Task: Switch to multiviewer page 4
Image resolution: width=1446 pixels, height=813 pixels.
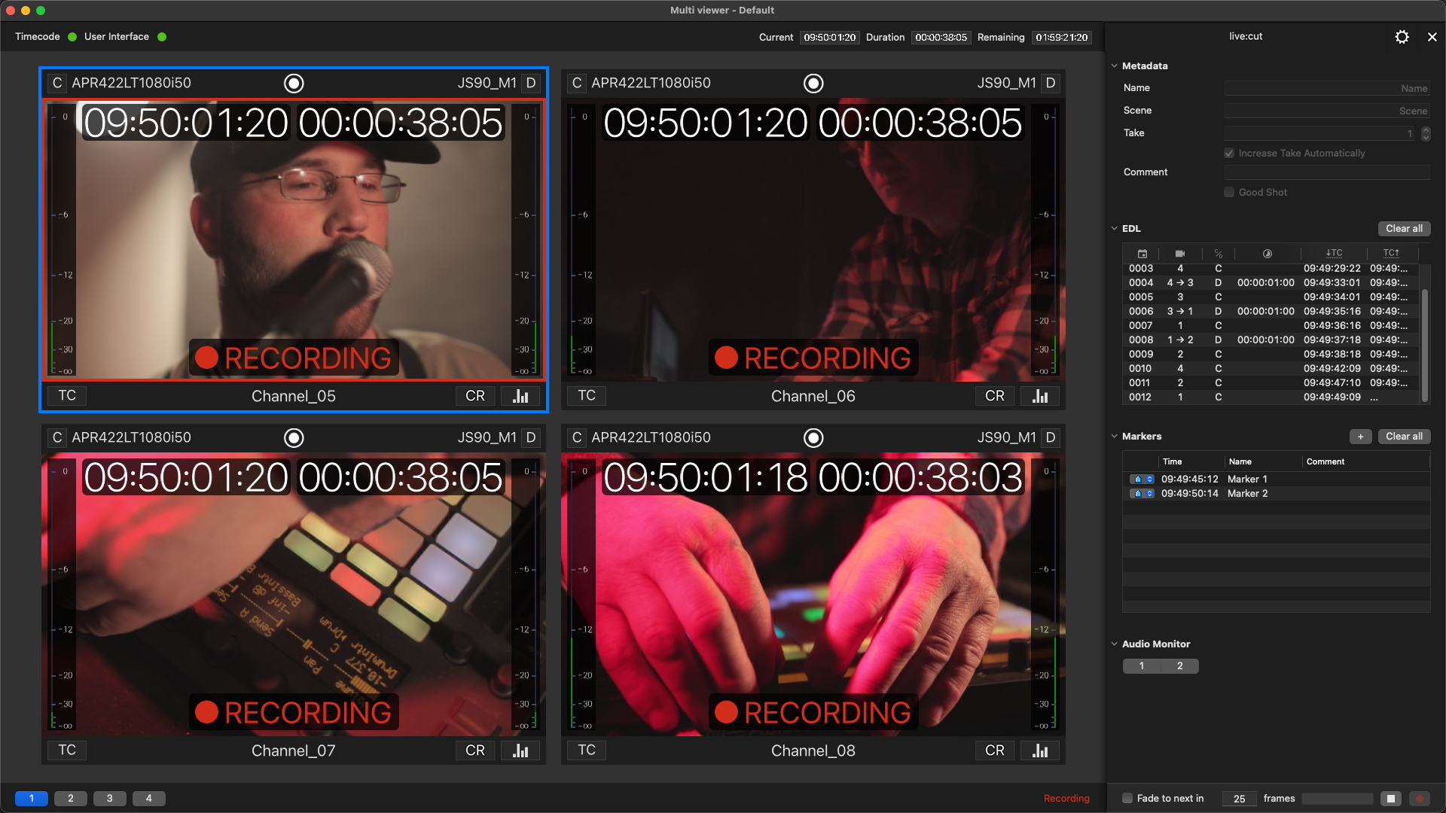Action: click(149, 799)
